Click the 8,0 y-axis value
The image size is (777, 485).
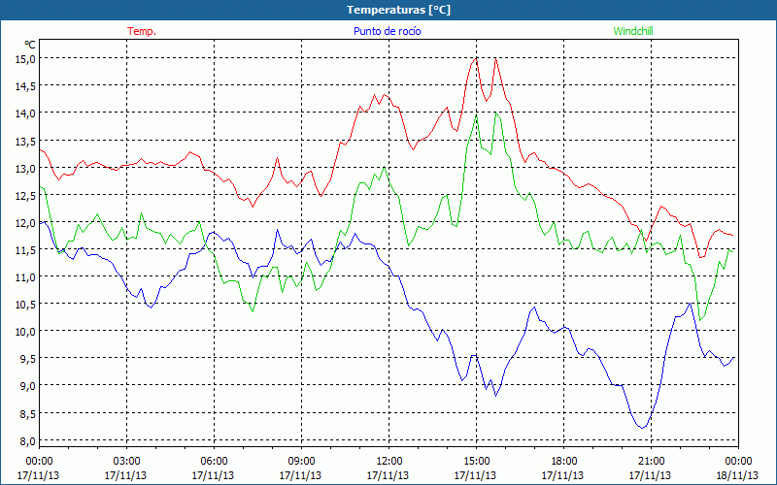29,441
